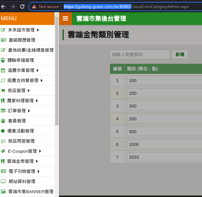Click the Not secure warning triangle icon
202x197 pixels.
click(34, 7)
